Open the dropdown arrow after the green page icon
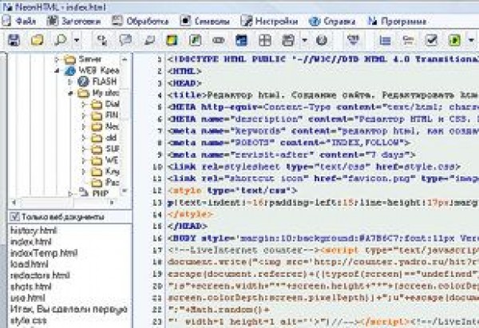This screenshot has width=479, height=328. point(471,40)
